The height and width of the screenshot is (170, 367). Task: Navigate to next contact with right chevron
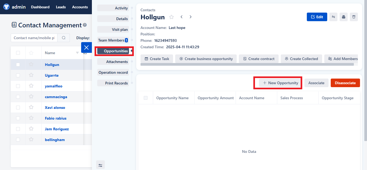[190, 17]
